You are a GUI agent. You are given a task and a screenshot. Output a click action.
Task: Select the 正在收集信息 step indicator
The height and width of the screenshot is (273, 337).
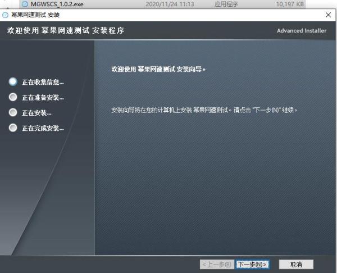pos(13,81)
